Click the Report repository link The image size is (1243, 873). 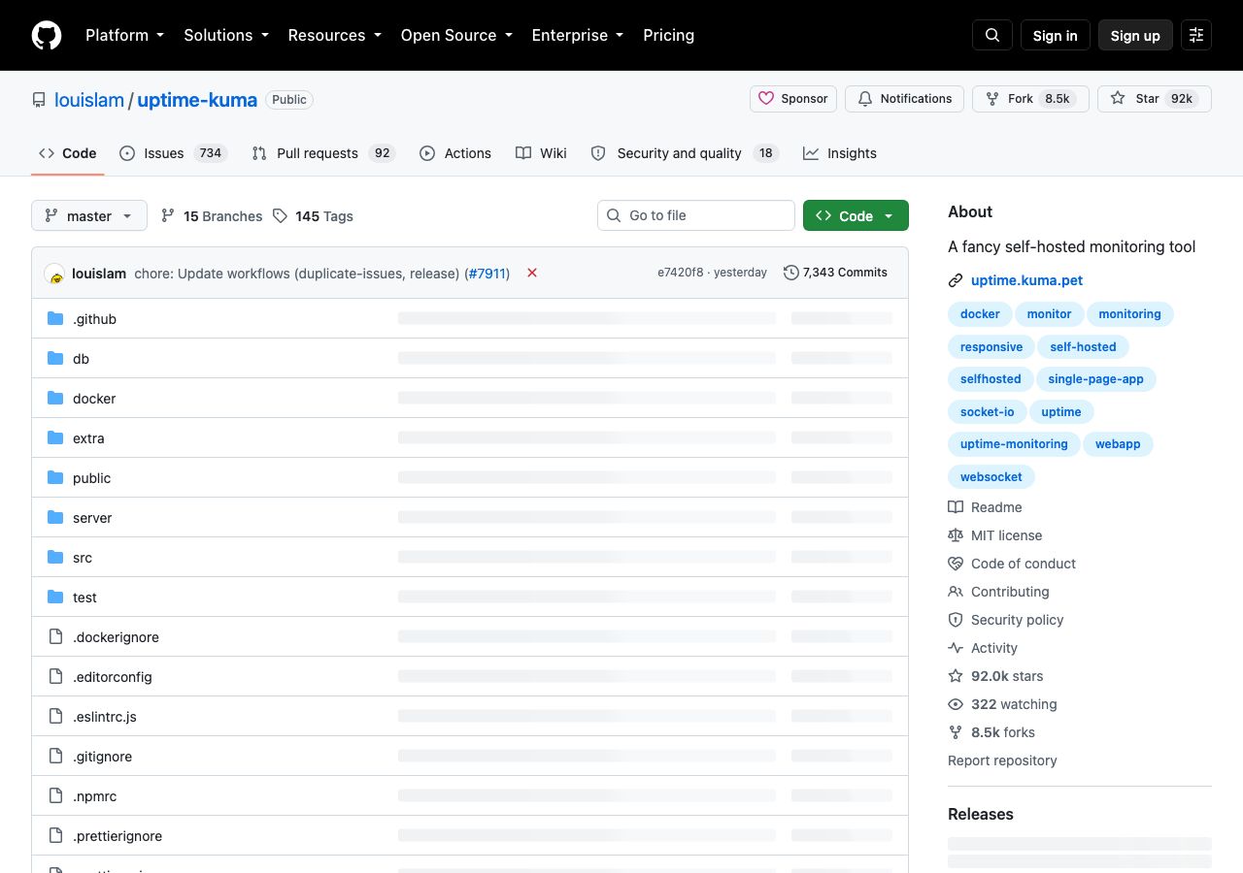click(1002, 760)
